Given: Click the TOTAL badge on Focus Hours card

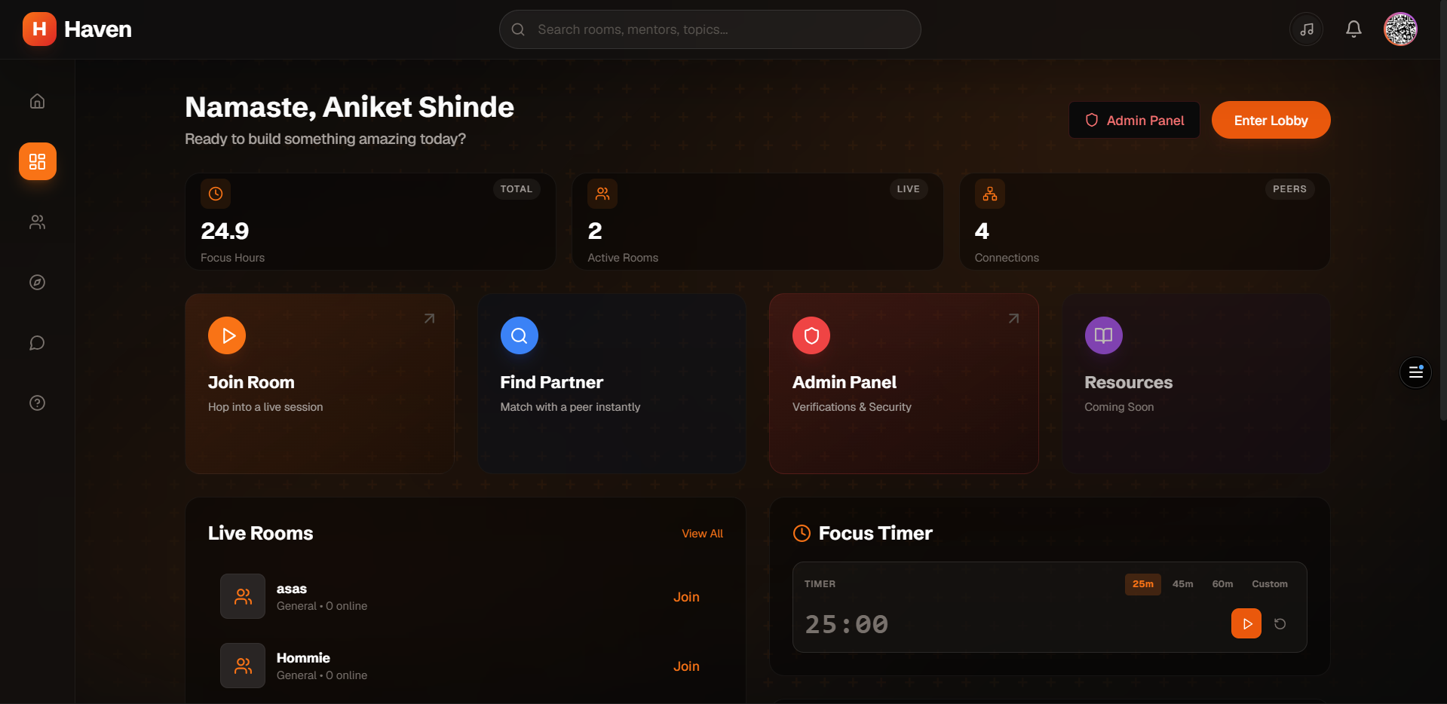Looking at the screenshot, I should pos(517,189).
